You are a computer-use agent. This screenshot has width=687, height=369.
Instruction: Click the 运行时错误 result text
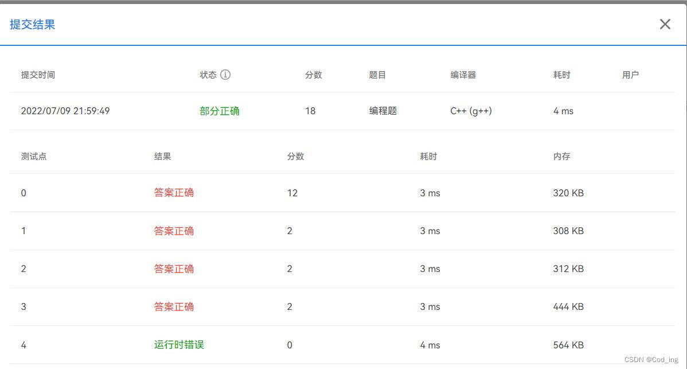click(x=179, y=345)
